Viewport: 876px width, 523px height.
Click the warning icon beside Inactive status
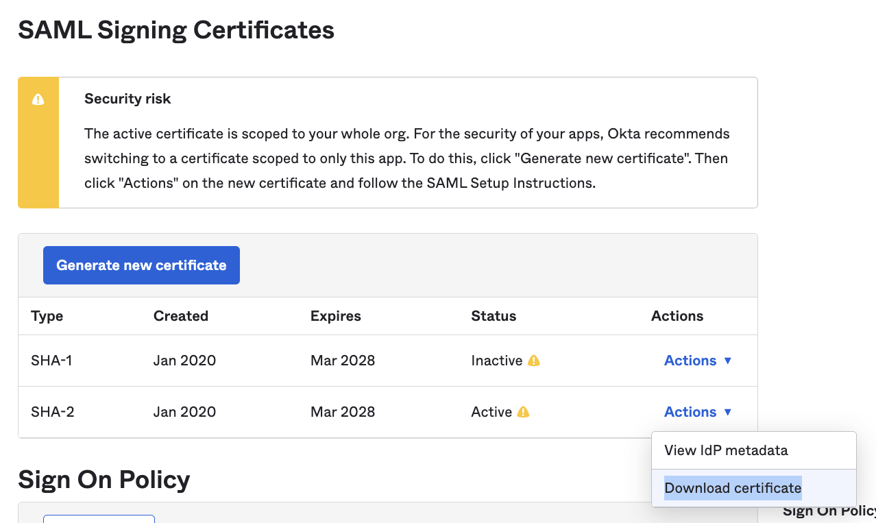click(x=534, y=361)
